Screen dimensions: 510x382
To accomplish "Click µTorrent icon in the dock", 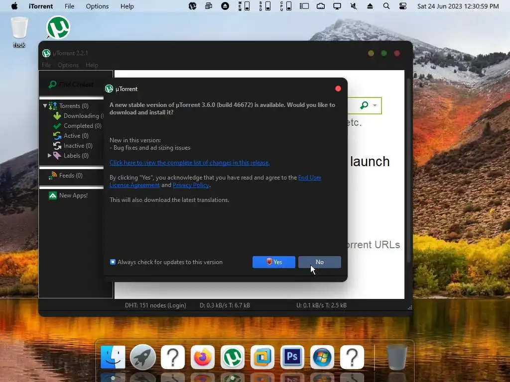I will coord(232,357).
